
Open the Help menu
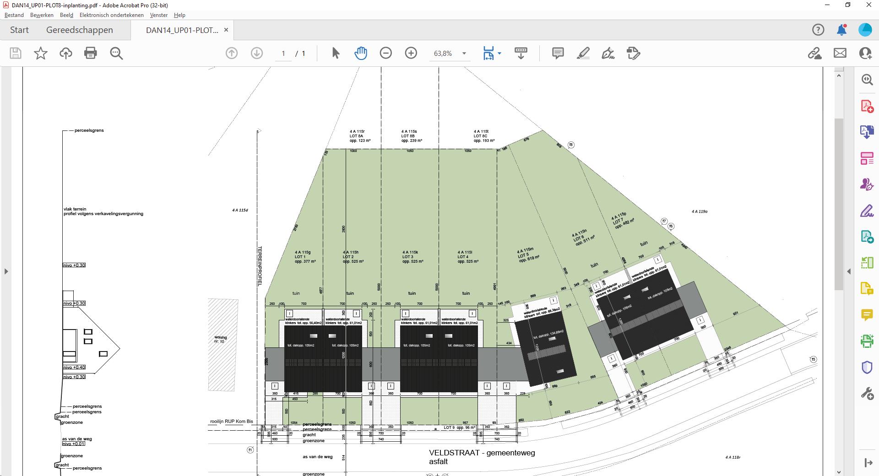pyautogui.click(x=179, y=15)
